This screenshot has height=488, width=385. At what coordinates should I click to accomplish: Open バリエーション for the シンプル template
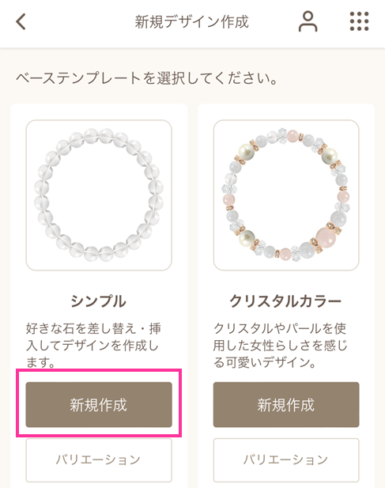[x=99, y=460]
